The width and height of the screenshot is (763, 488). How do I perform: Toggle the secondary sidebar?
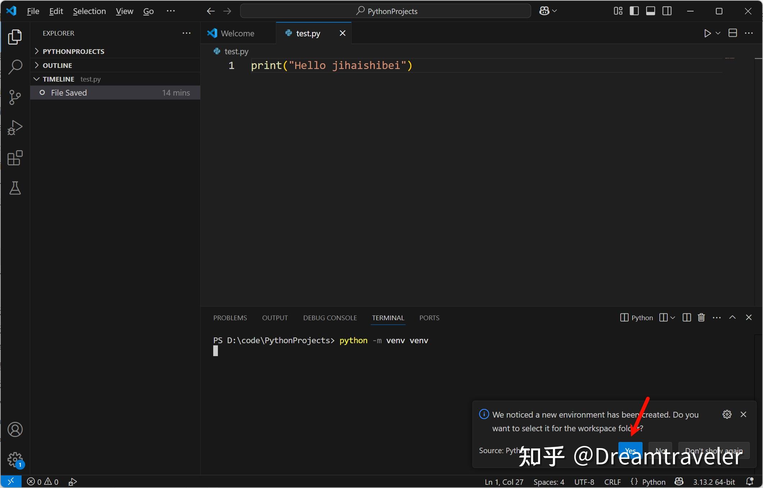click(667, 11)
